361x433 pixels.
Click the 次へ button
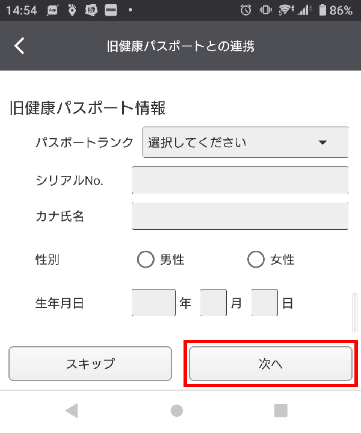[x=271, y=364]
